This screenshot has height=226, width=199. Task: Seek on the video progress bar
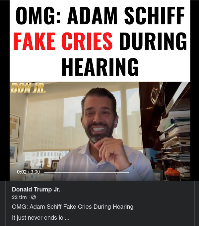[86, 172]
